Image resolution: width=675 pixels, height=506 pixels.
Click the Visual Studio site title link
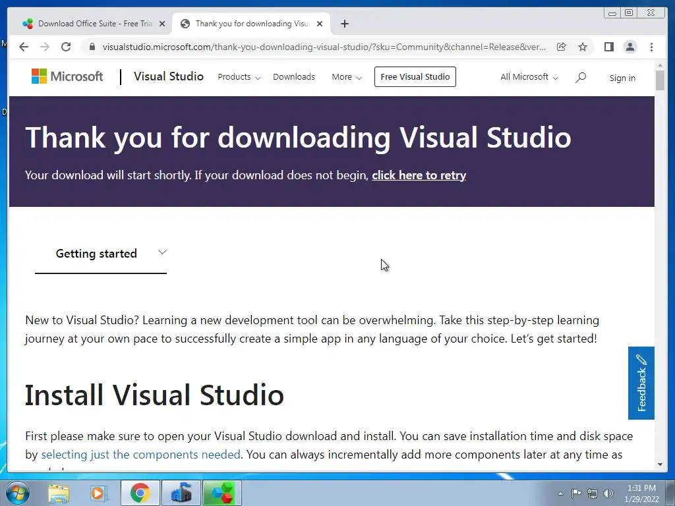tap(169, 76)
